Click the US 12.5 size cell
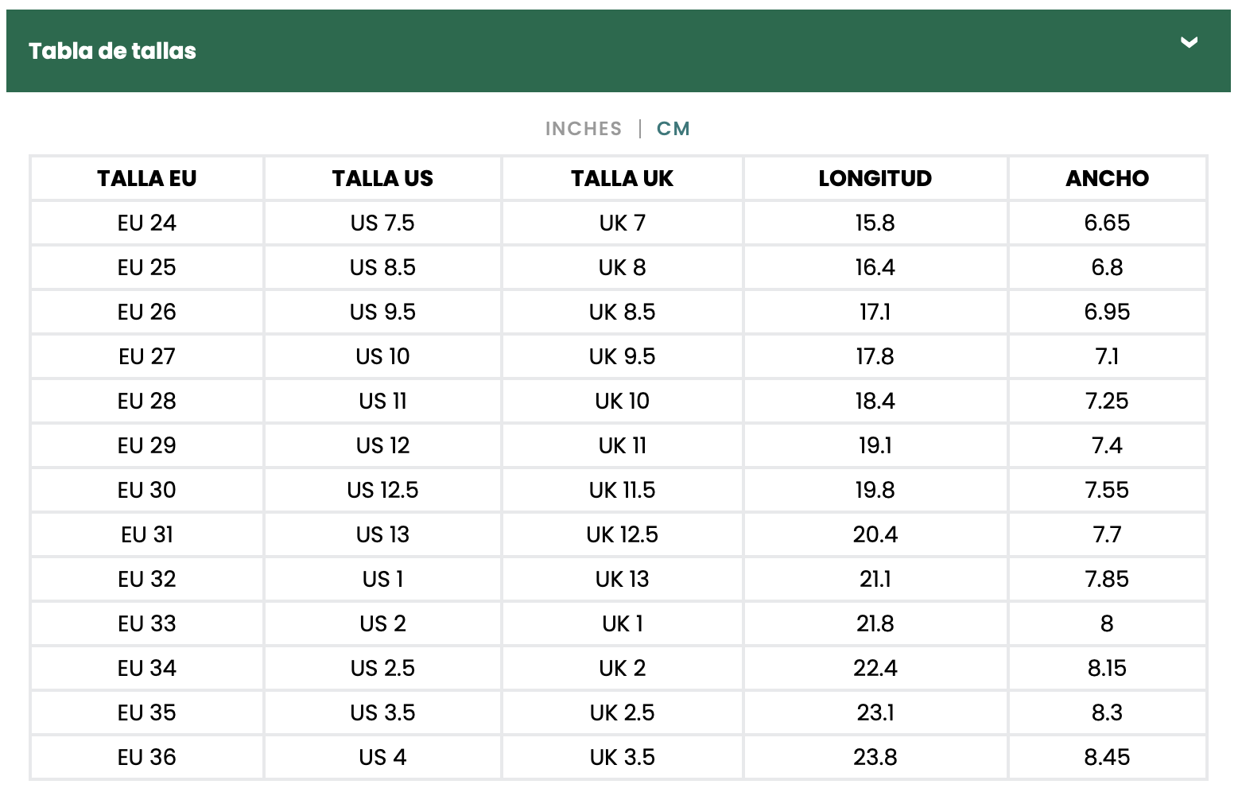This screenshot has height=792, width=1242. [x=382, y=490]
